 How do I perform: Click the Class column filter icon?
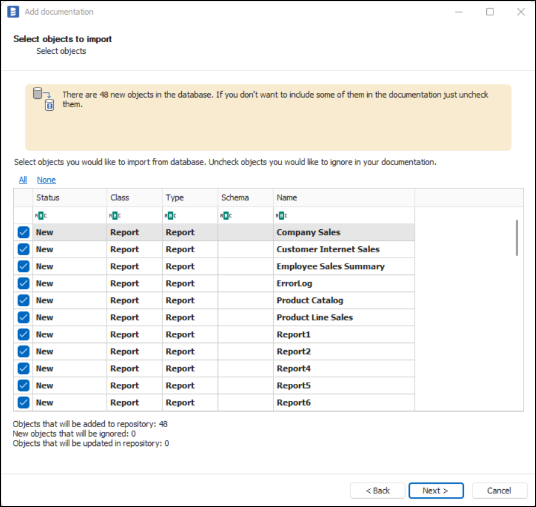(115, 216)
